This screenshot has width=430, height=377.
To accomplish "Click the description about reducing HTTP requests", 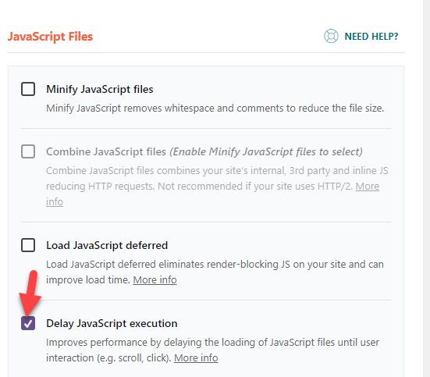I will tap(217, 186).
